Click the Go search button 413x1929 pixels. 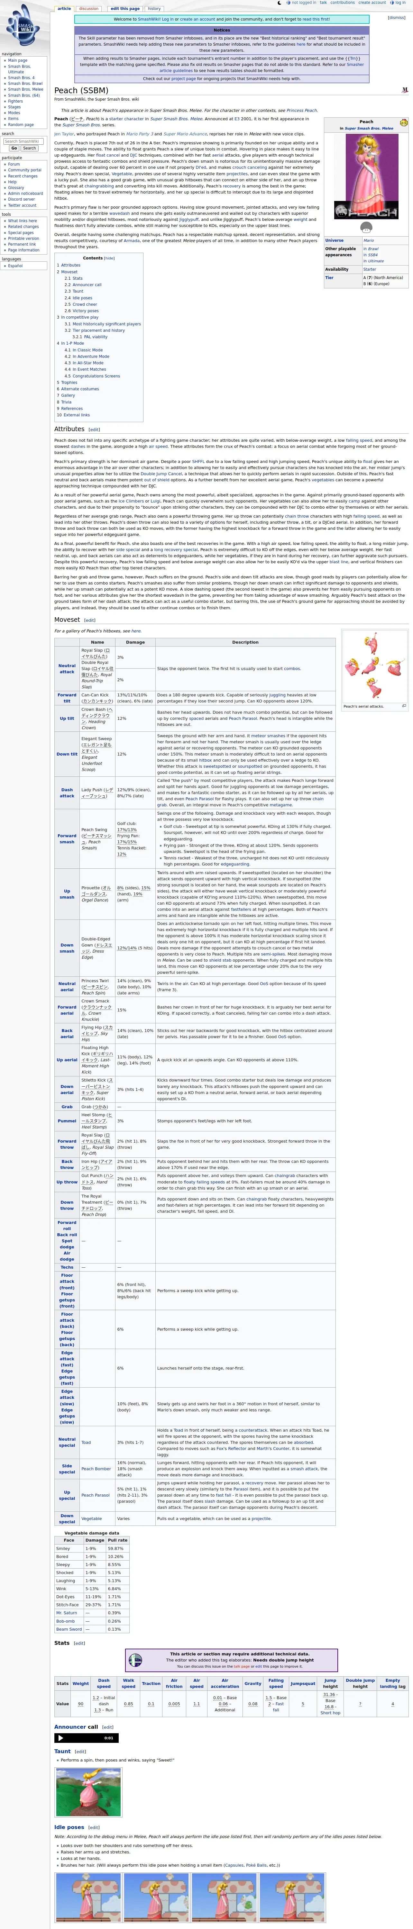[14, 148]
